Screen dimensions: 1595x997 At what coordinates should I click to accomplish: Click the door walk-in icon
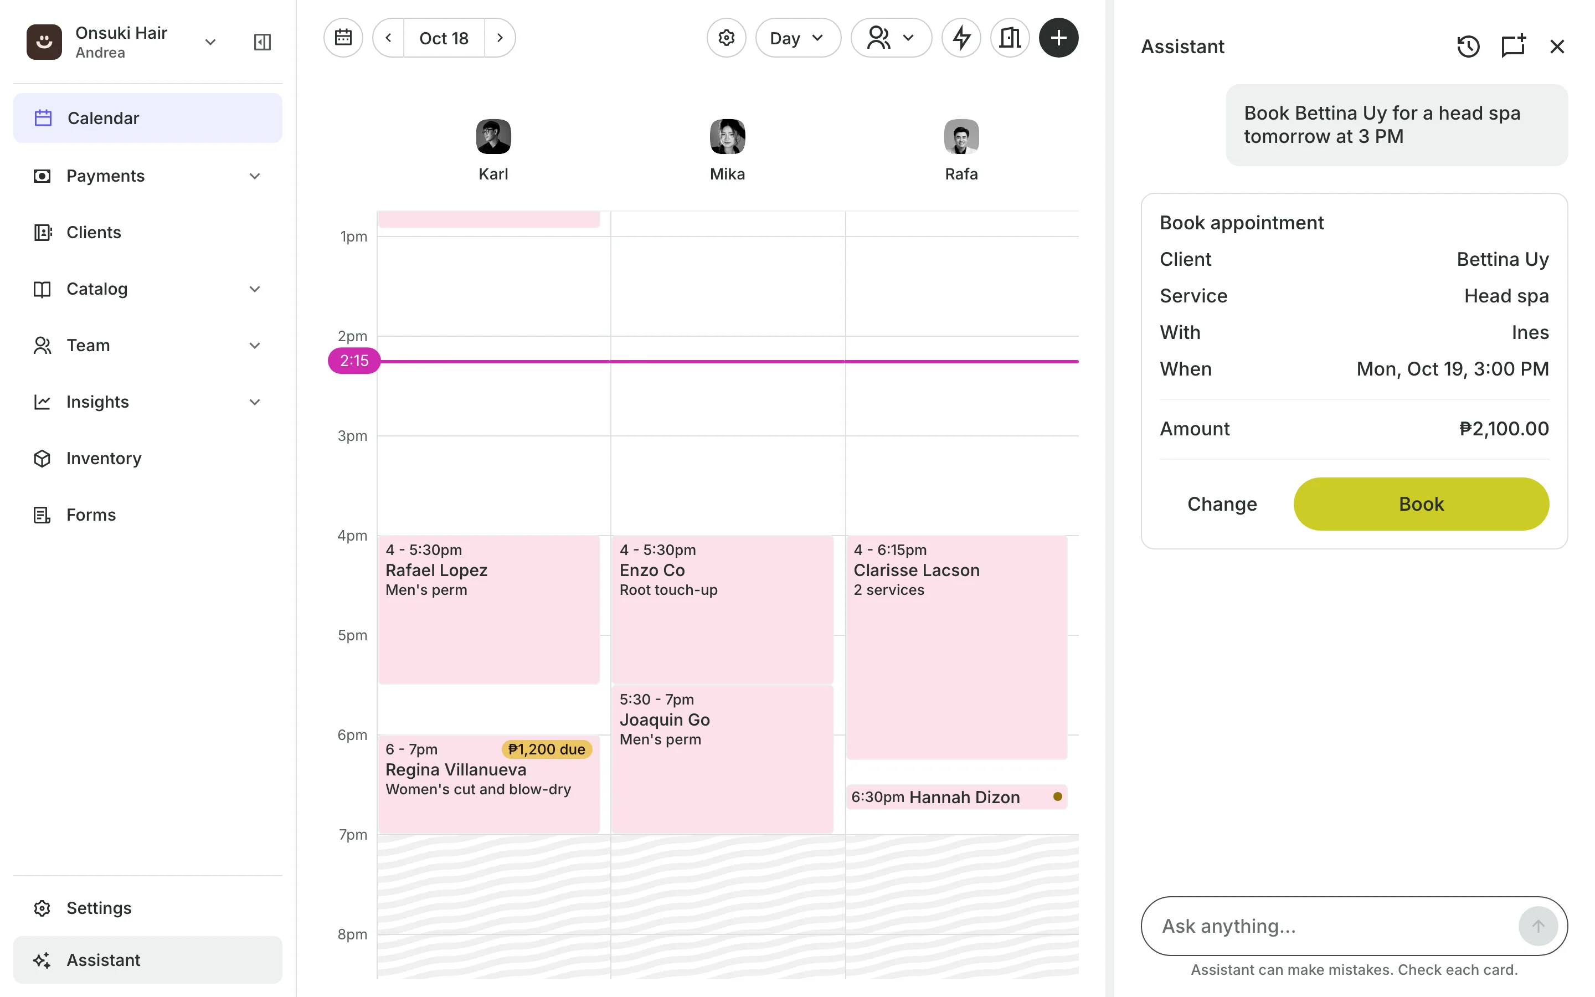click(x=1010, y=38)
